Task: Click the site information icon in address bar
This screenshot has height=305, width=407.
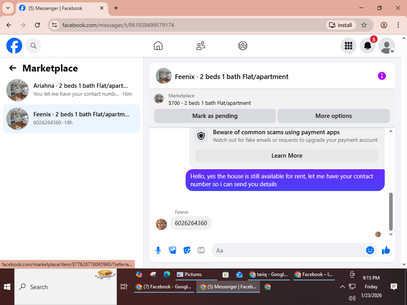Action: point(54,25)
